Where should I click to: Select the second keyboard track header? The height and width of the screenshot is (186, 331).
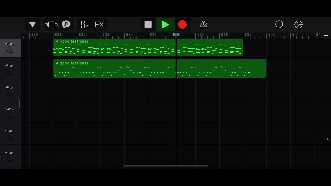[x=10, y=69]
